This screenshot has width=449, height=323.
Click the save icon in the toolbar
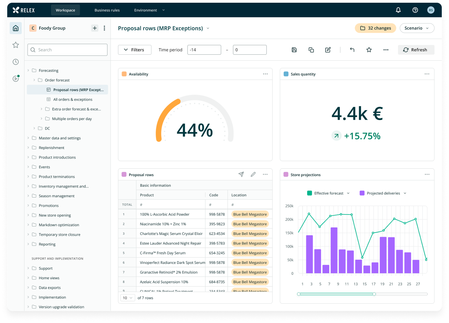coord(294,50)
